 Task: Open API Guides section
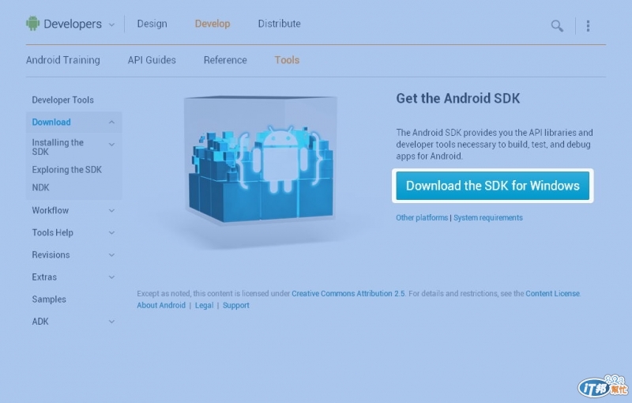pyautogui.click(x=152, y=60)
